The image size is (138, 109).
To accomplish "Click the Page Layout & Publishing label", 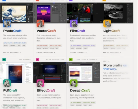I will [x=87, y=59].
